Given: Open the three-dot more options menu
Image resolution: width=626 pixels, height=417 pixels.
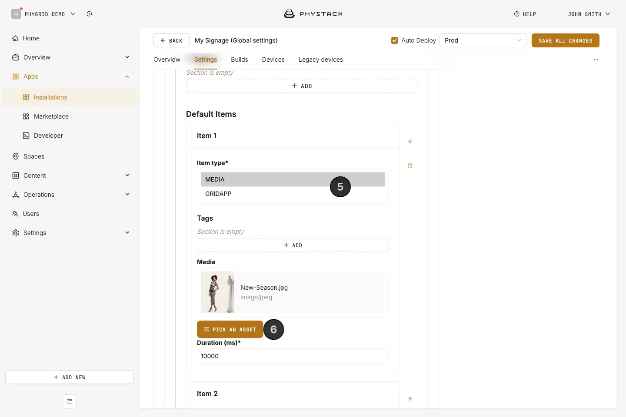Looking at the screenshot, I should click(x=596, y=60).
